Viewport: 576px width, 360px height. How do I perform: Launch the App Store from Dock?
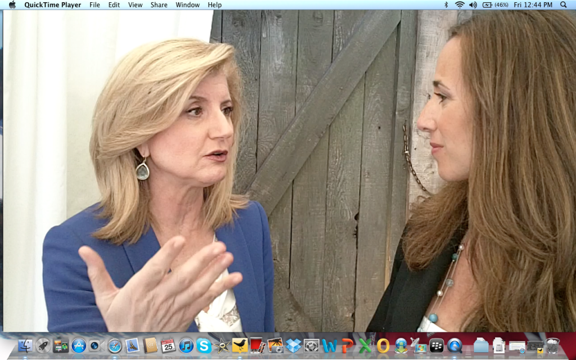click(79, 346)
